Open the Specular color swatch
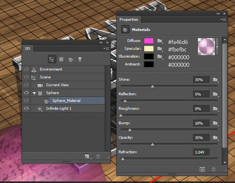Image resolution: width=235 pixels, height=183 pixels. point(149,49)
